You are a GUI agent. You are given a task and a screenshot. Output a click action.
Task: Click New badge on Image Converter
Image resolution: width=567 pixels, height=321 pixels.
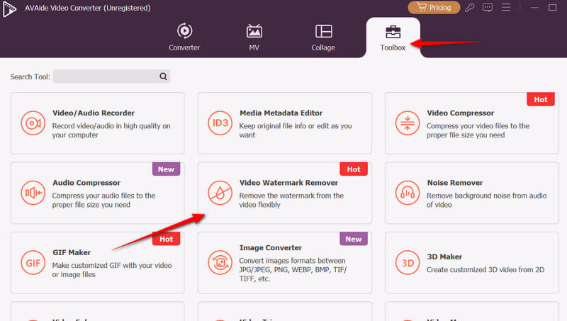(354, 239)
